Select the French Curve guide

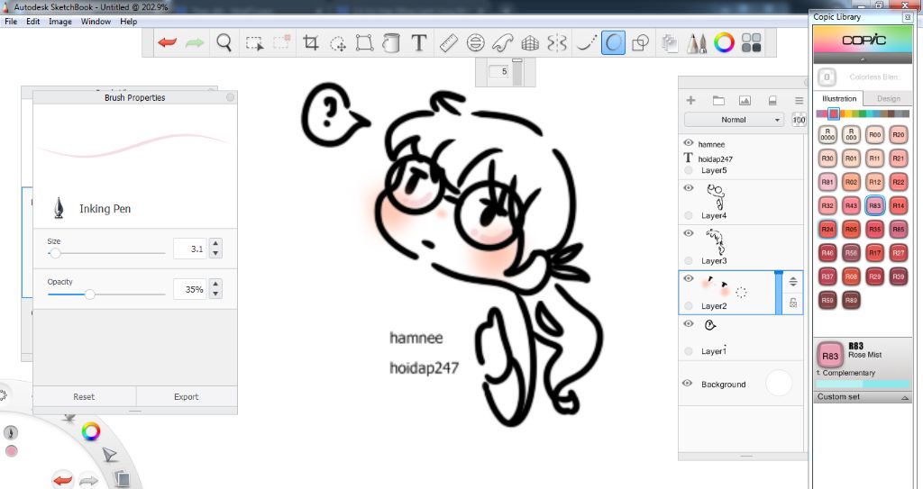pos(503,42)
